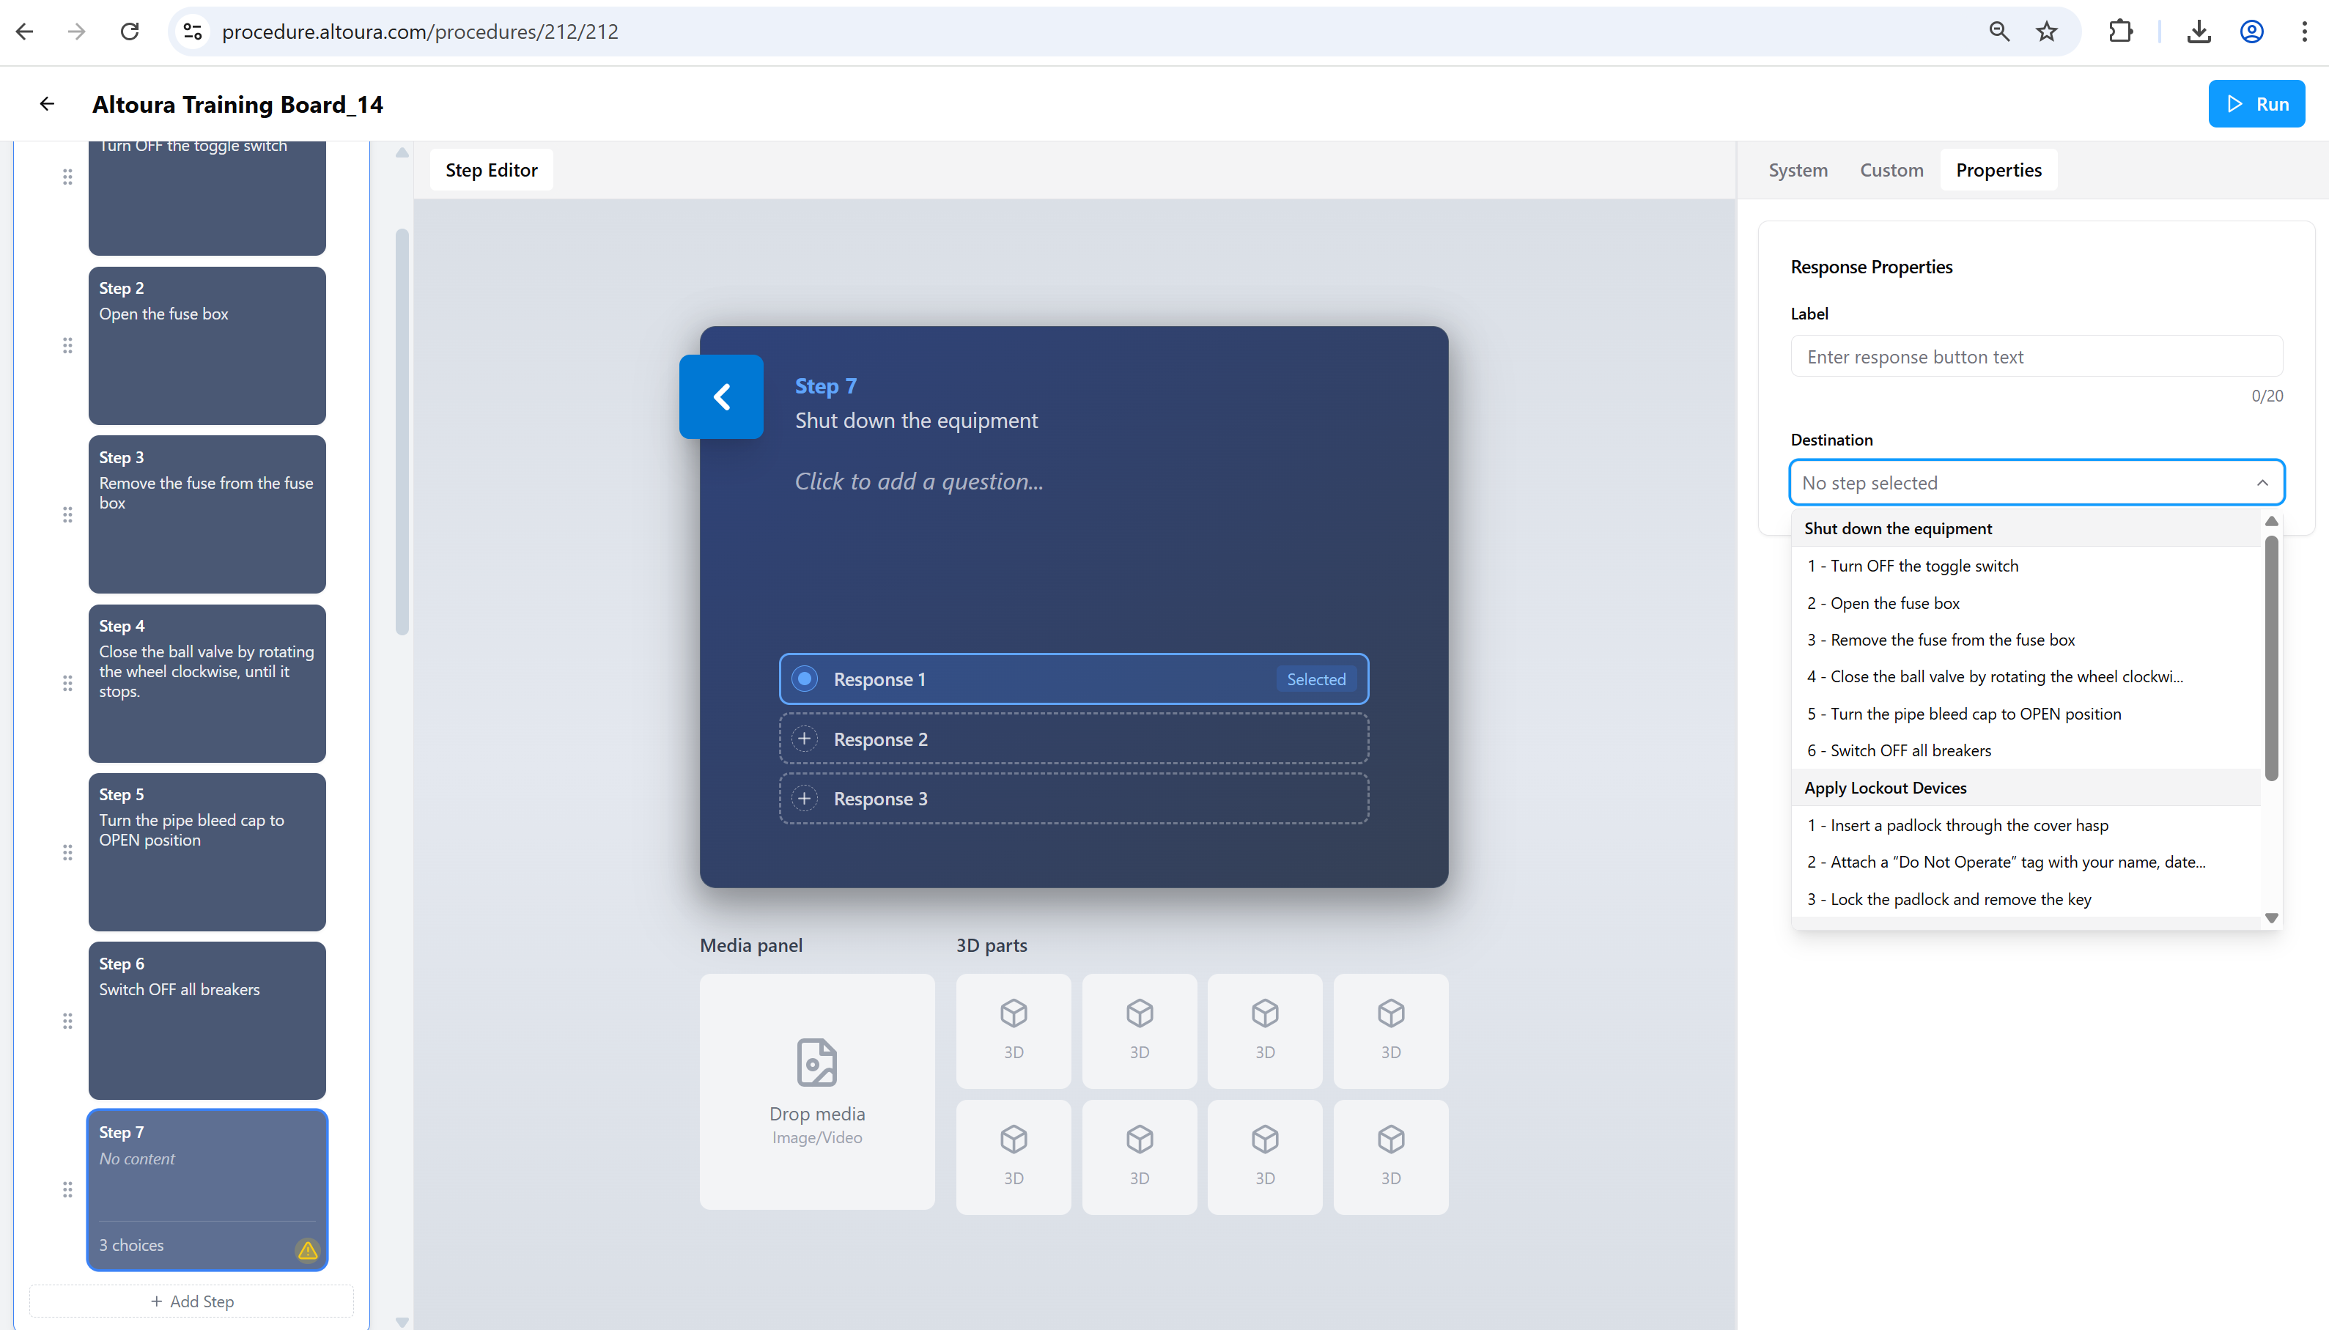The width and height of the screenshot is (2329, 1330).
Task: Open the Step 2 Open the fuse box card
Action: click(207, 345)
